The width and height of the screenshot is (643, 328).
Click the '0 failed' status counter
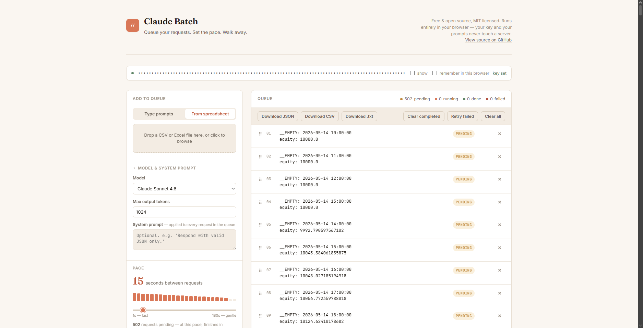pyautogui.click(x=496, y=99)
